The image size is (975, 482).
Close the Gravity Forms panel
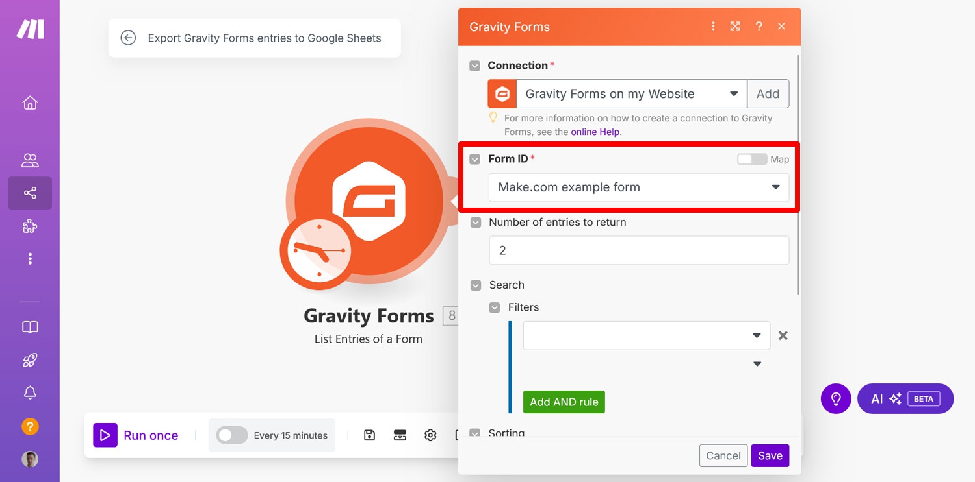point(782,27)
